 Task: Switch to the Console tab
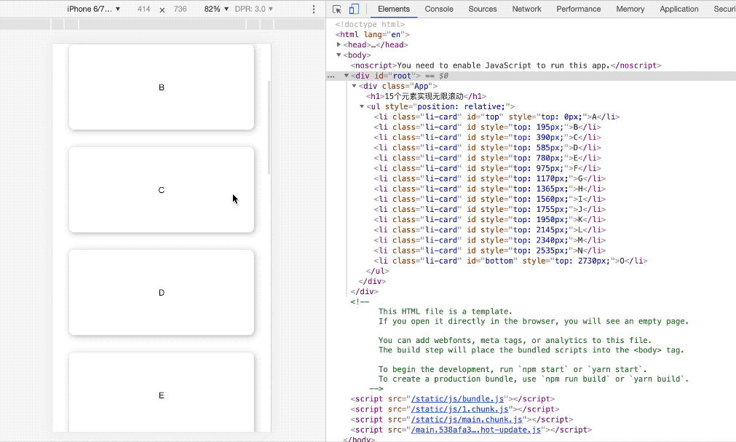(439, 9)
